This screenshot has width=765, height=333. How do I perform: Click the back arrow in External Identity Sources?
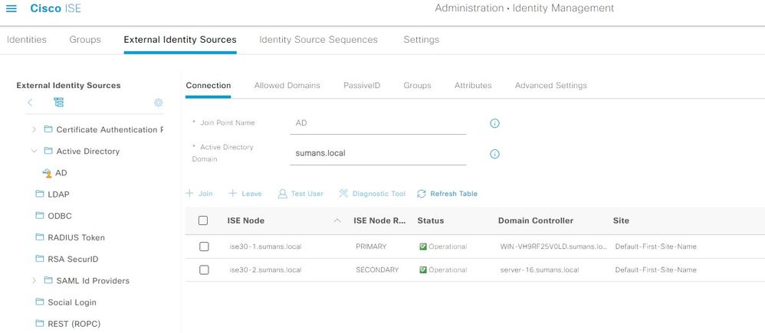pos(30,103)
